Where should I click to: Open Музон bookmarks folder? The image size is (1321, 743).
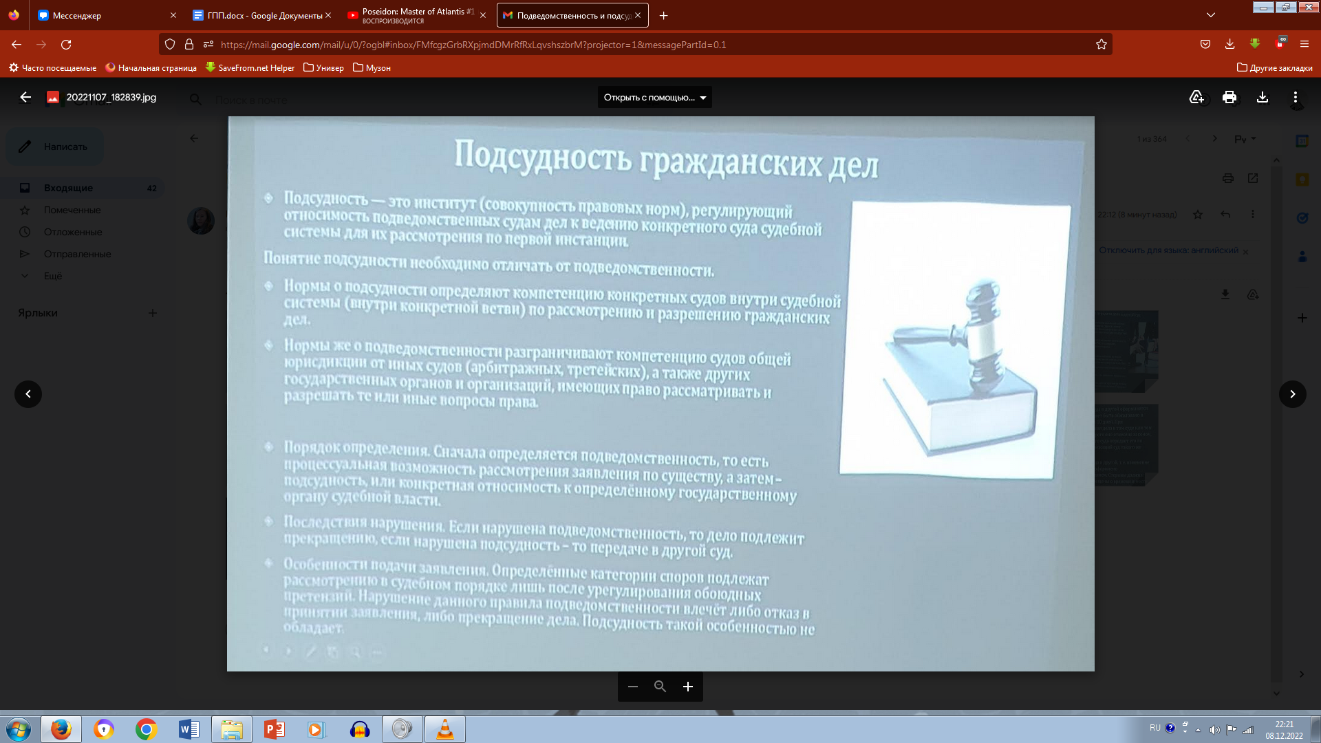click(x=372, y=67)
